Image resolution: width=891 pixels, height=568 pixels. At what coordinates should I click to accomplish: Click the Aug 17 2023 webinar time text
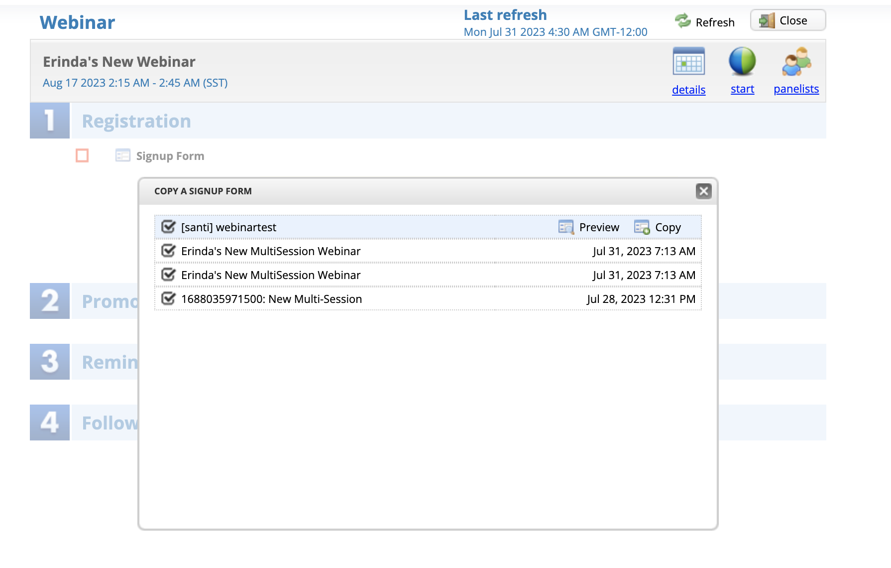pyautogui.click(x=135, y=83)
